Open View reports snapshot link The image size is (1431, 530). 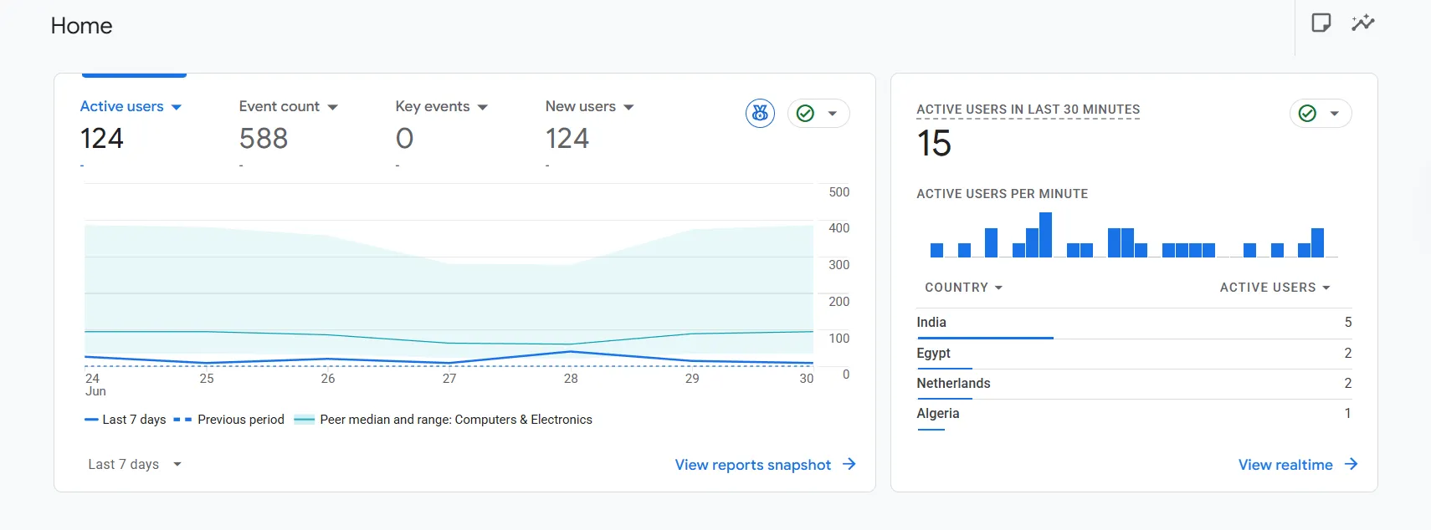coord(753,465)
